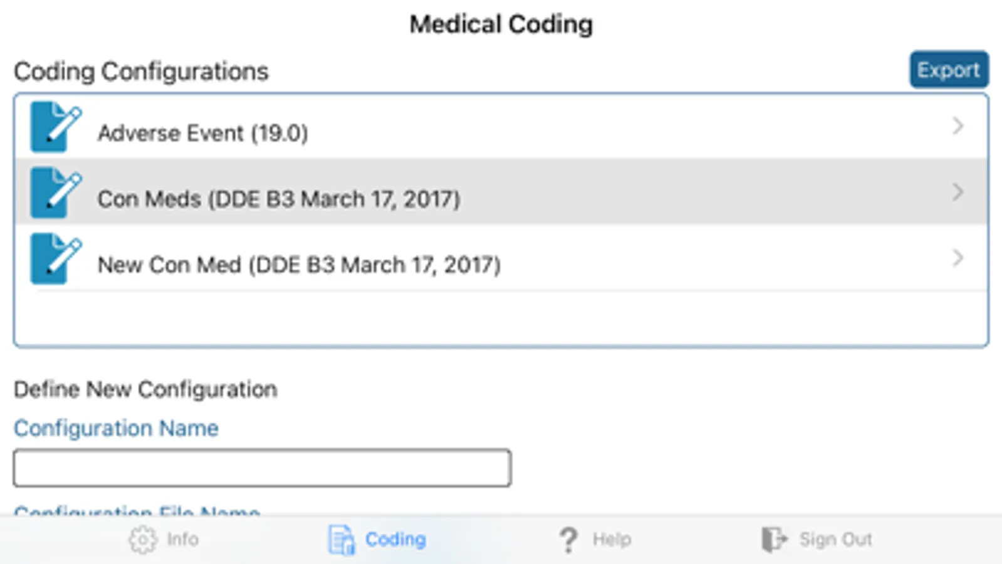The image size is (1002, 564).
Task: Click the Info gear icon
Action: (x=143, y=540)
